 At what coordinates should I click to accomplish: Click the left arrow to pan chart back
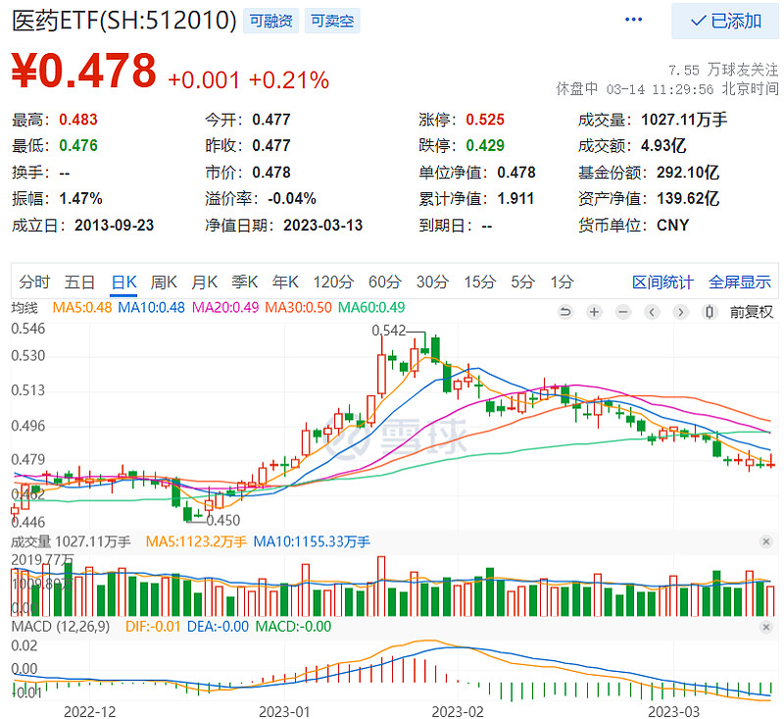[x=651, y=312]
